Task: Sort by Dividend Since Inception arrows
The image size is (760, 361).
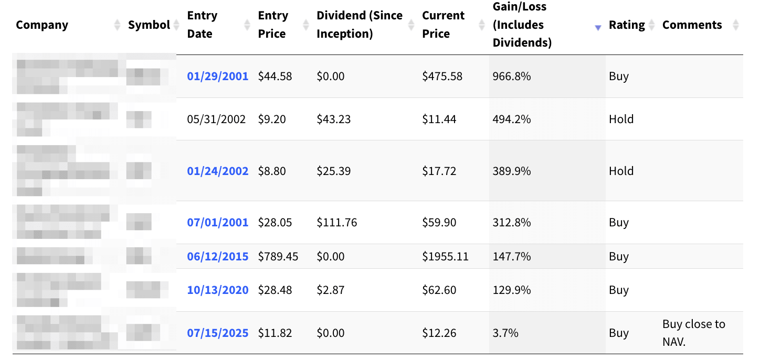Action: tap(411, 25)
